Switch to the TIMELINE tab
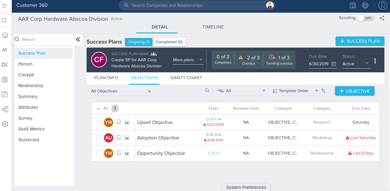Image resolution: width=390 pixels, height=191 pixels. click(213, 27)
